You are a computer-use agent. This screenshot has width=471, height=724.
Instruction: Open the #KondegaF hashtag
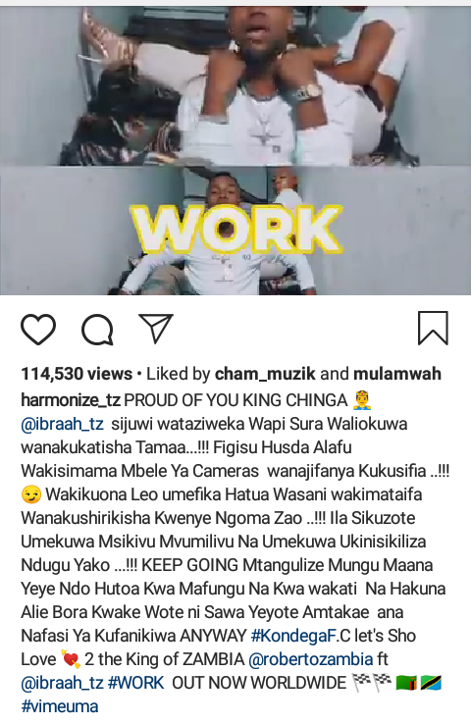pyautogui.click(x=293, y=636)
